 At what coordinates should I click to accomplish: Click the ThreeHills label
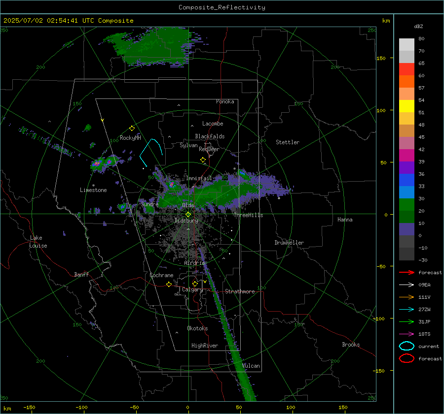click(x=248, y=215)
